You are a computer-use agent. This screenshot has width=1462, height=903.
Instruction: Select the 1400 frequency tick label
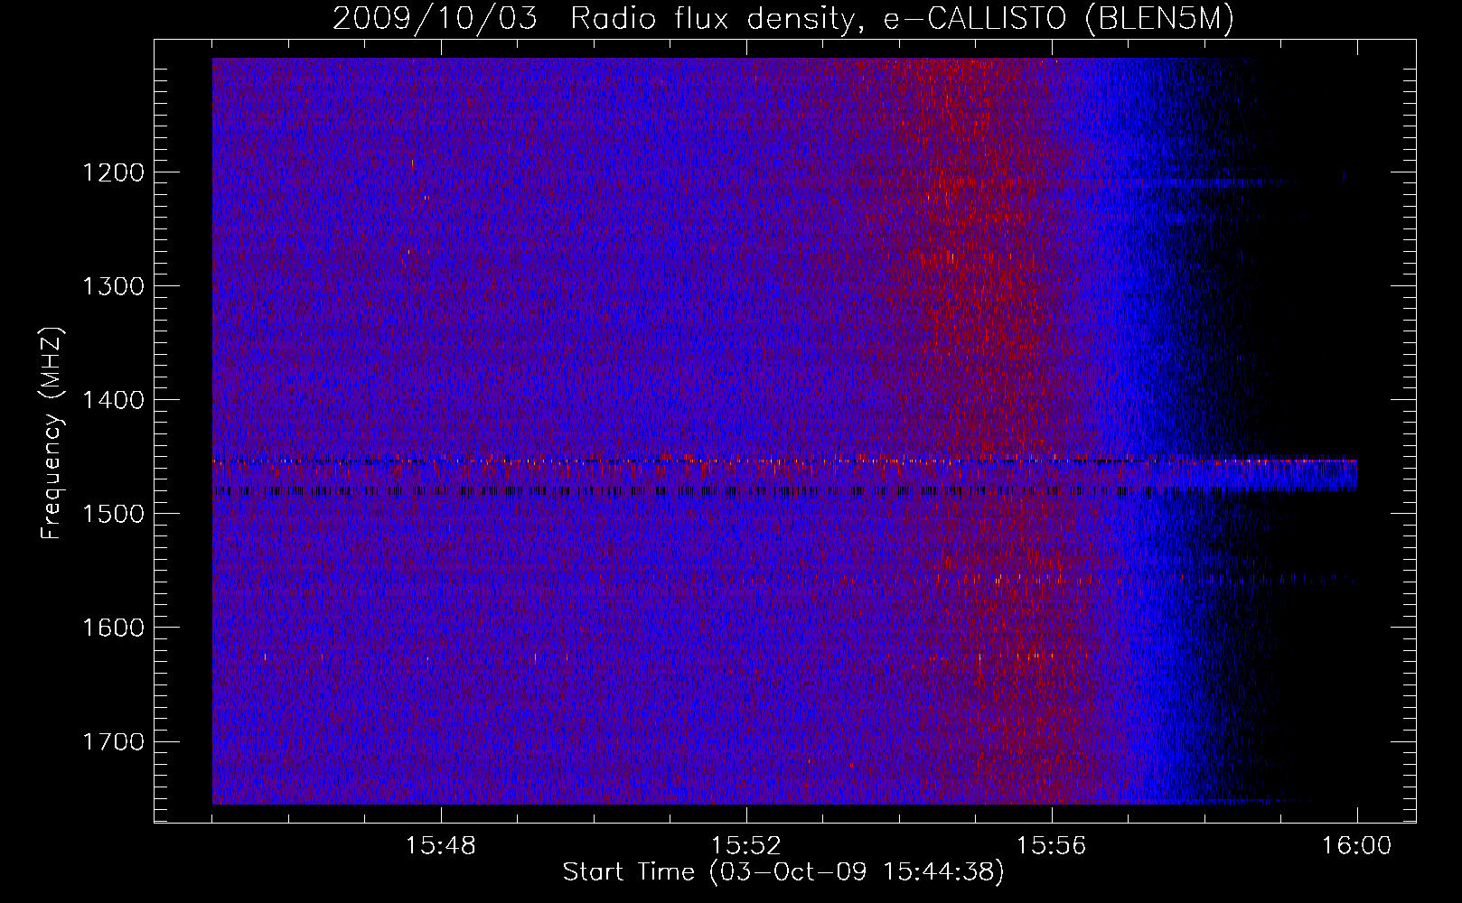click(113, 400)
